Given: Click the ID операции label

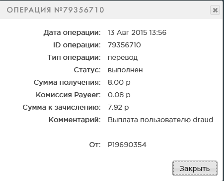Looking at the screenshot, I should coord(77,45).
